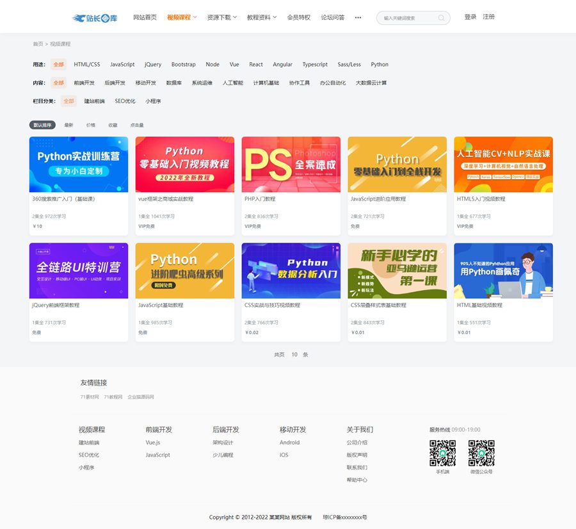The width and height of the screenshot is (576, 529).
Task: Click the 注册 register link
Action: coord(489,17)
